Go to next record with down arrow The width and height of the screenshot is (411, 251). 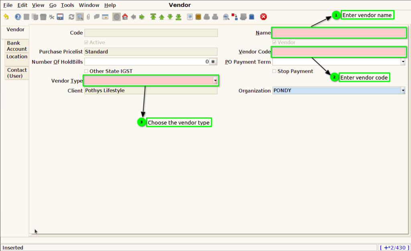pos(170,17)
